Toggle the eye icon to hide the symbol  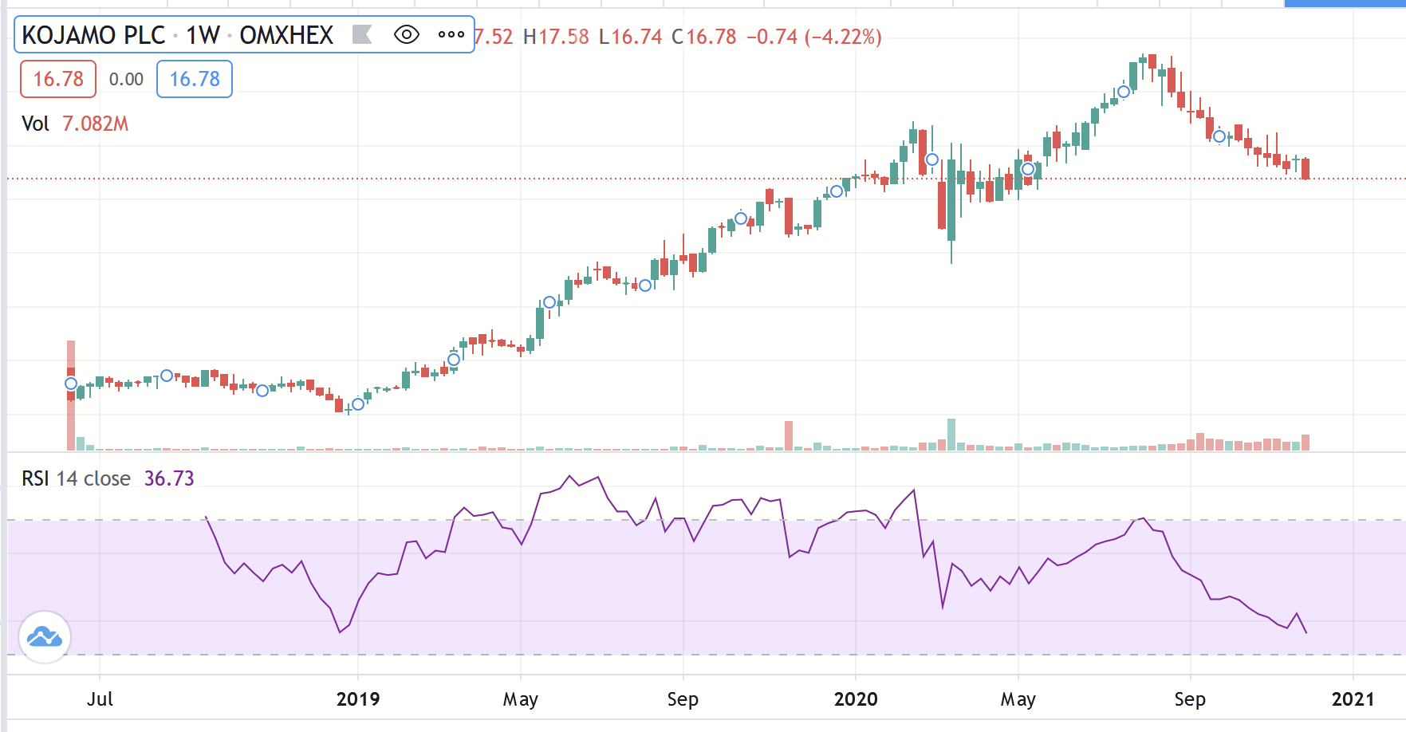[406, 34]
